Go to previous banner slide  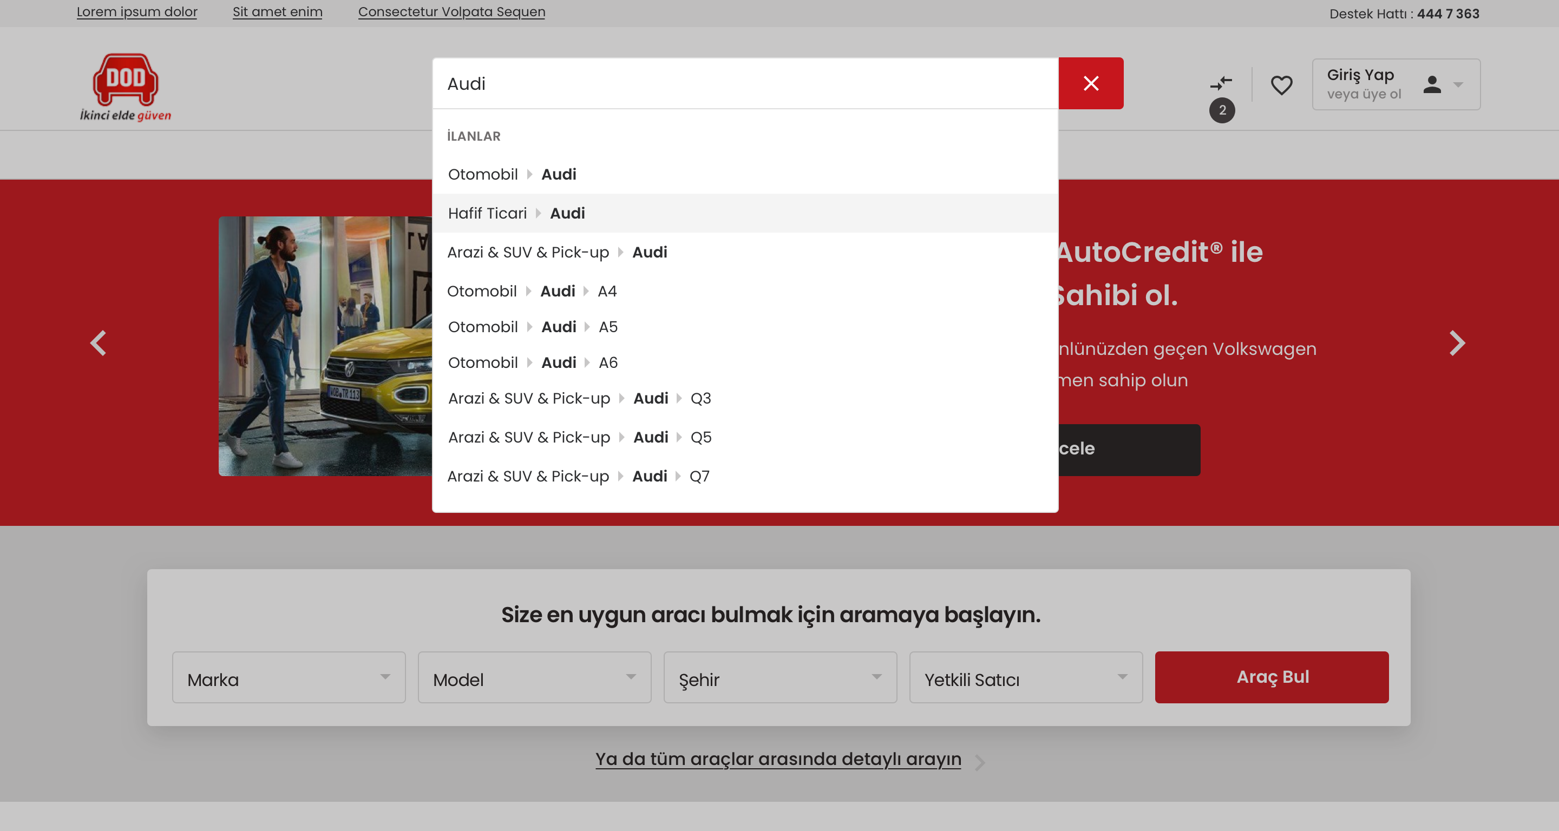98,343
